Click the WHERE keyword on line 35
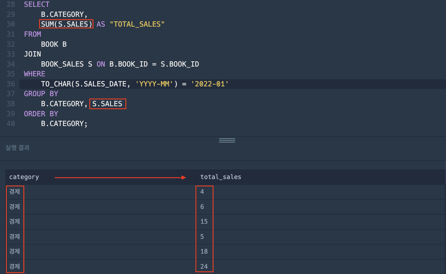Viewport: 446px width, 274px height. [35, 74]
